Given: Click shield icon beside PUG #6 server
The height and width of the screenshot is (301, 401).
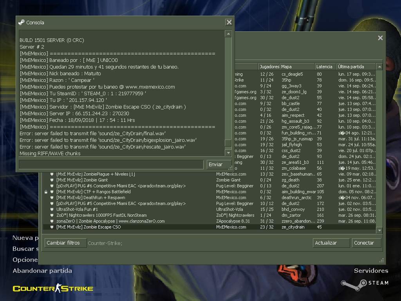Looking at the screenshot, I should coord(52,186).
